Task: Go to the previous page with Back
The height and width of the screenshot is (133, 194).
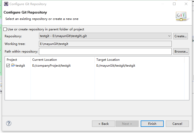Action: point(104,124)
